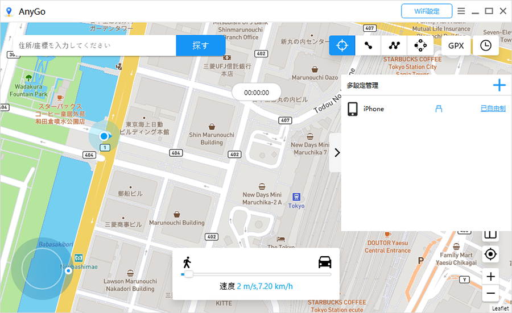Image resolution: width=512 pixels, height=313 pixels.
Task: Click the address or coordinate input field
Action: 94,45
